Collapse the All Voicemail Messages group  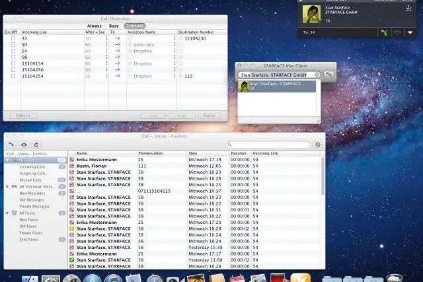[7, 186]
